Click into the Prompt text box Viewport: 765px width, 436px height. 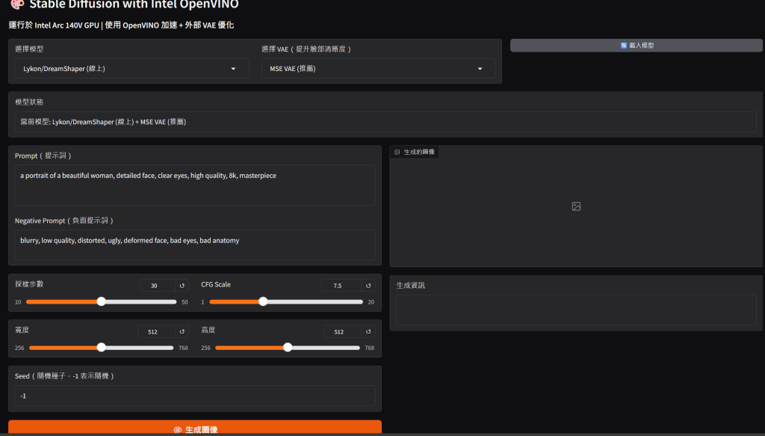(x=195, y=185)
